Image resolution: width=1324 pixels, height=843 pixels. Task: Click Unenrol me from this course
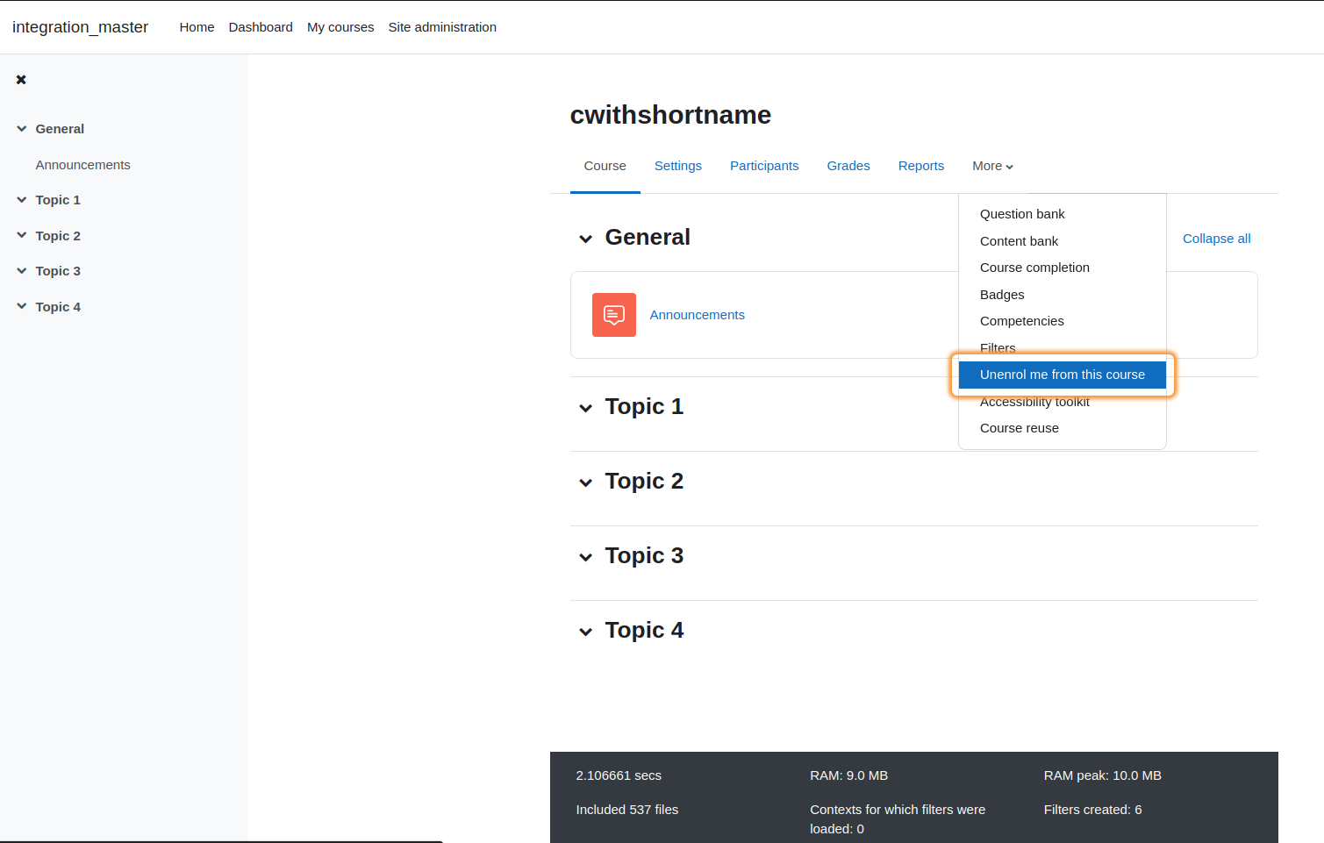[x=1063, y=375]
